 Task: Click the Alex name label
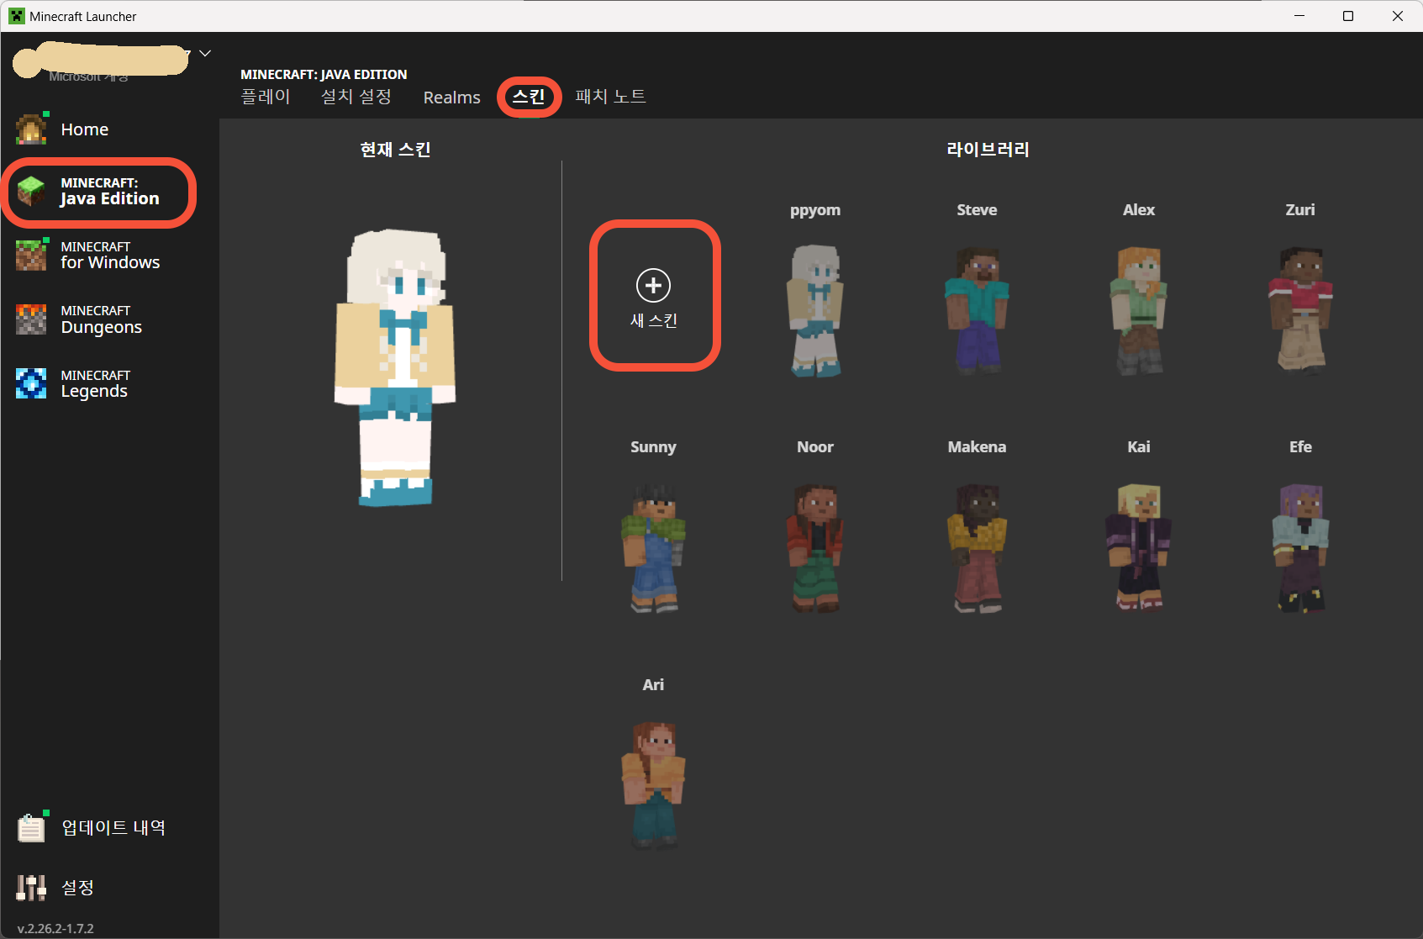[x=1139, y=210]
